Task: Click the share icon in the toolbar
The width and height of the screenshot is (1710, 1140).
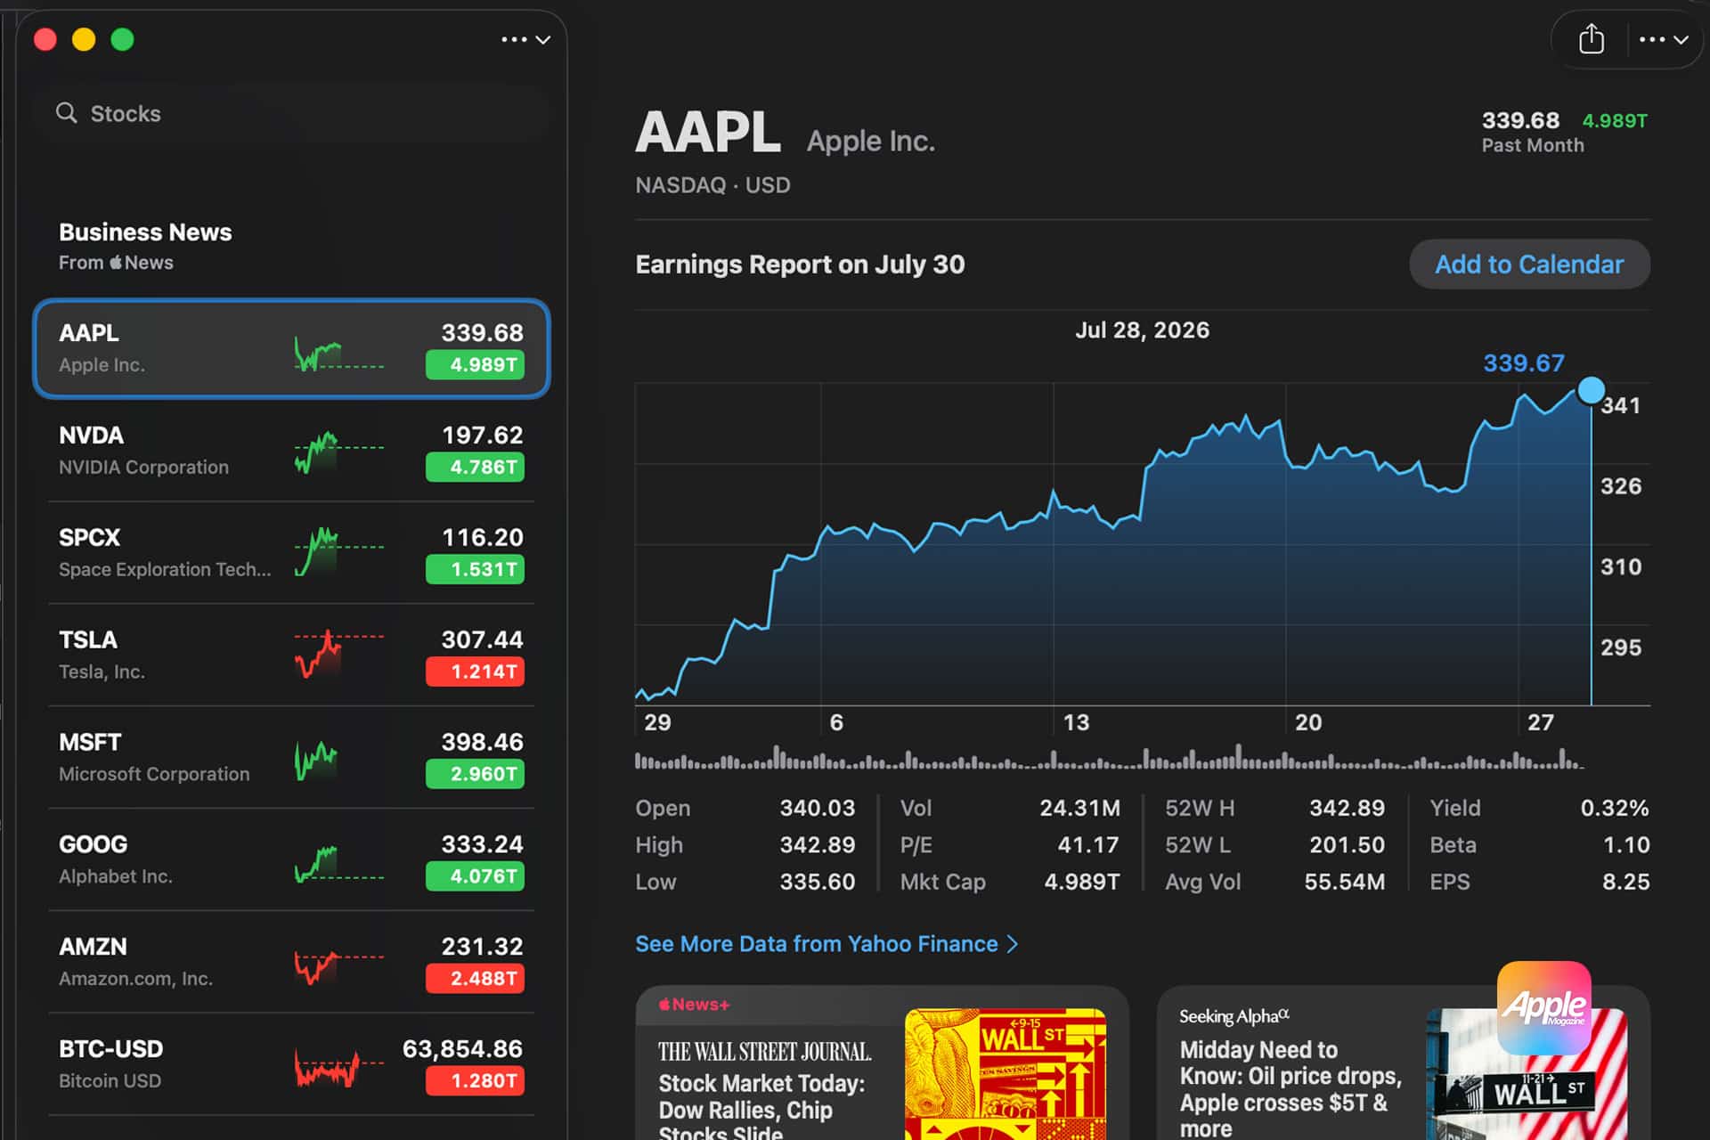Action: pos(1591,39)
